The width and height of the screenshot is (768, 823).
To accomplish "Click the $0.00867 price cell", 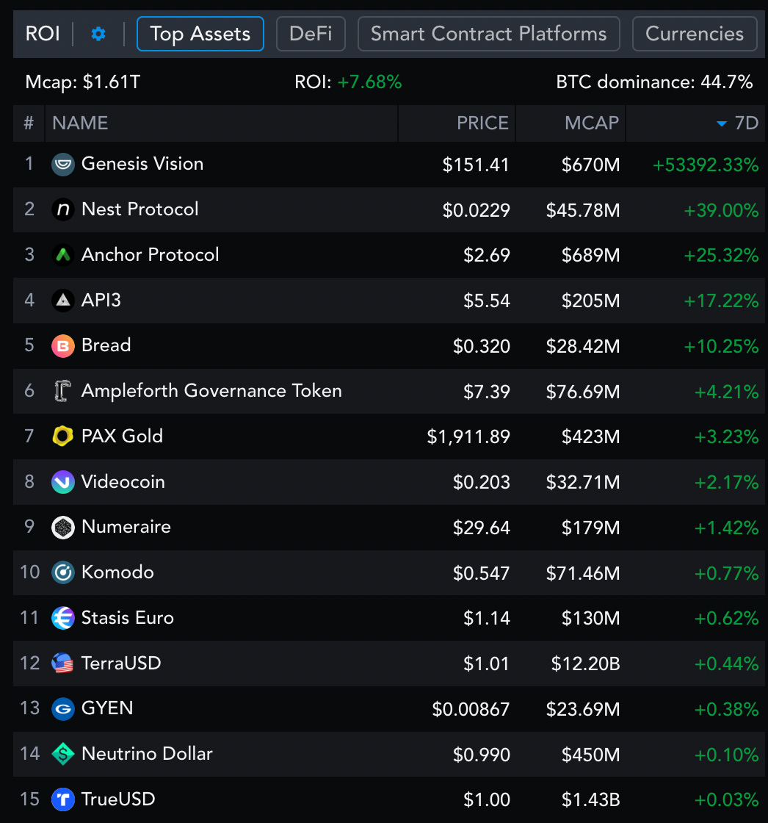I will click(471, 710).
